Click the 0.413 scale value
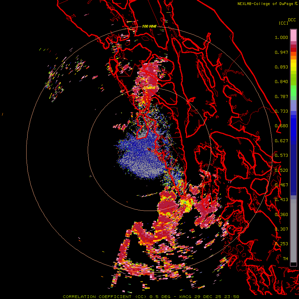Screen dimensions: 299x299 (x=281, y=200)
